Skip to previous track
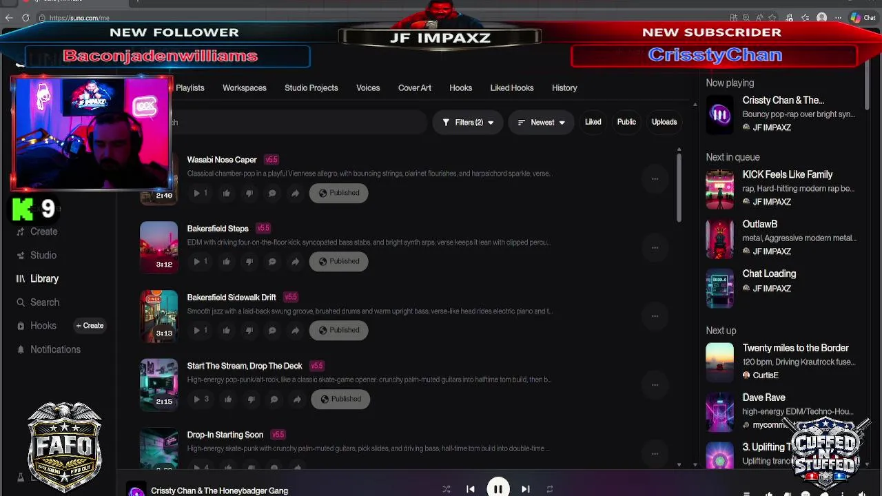This screenshot has height=496, width=882. (x=471, y=489)
